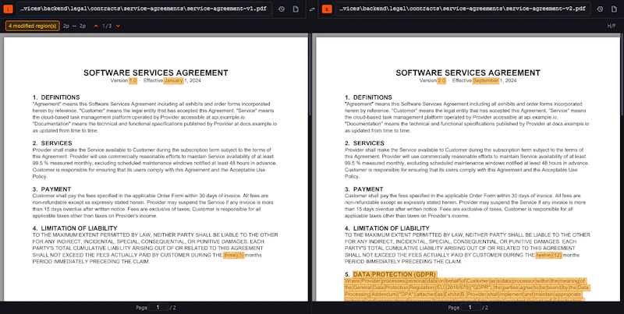Click highlighted 'twelve (12)' in right document
This screenshot has height=314, width=624.
[x=549, y=256]
